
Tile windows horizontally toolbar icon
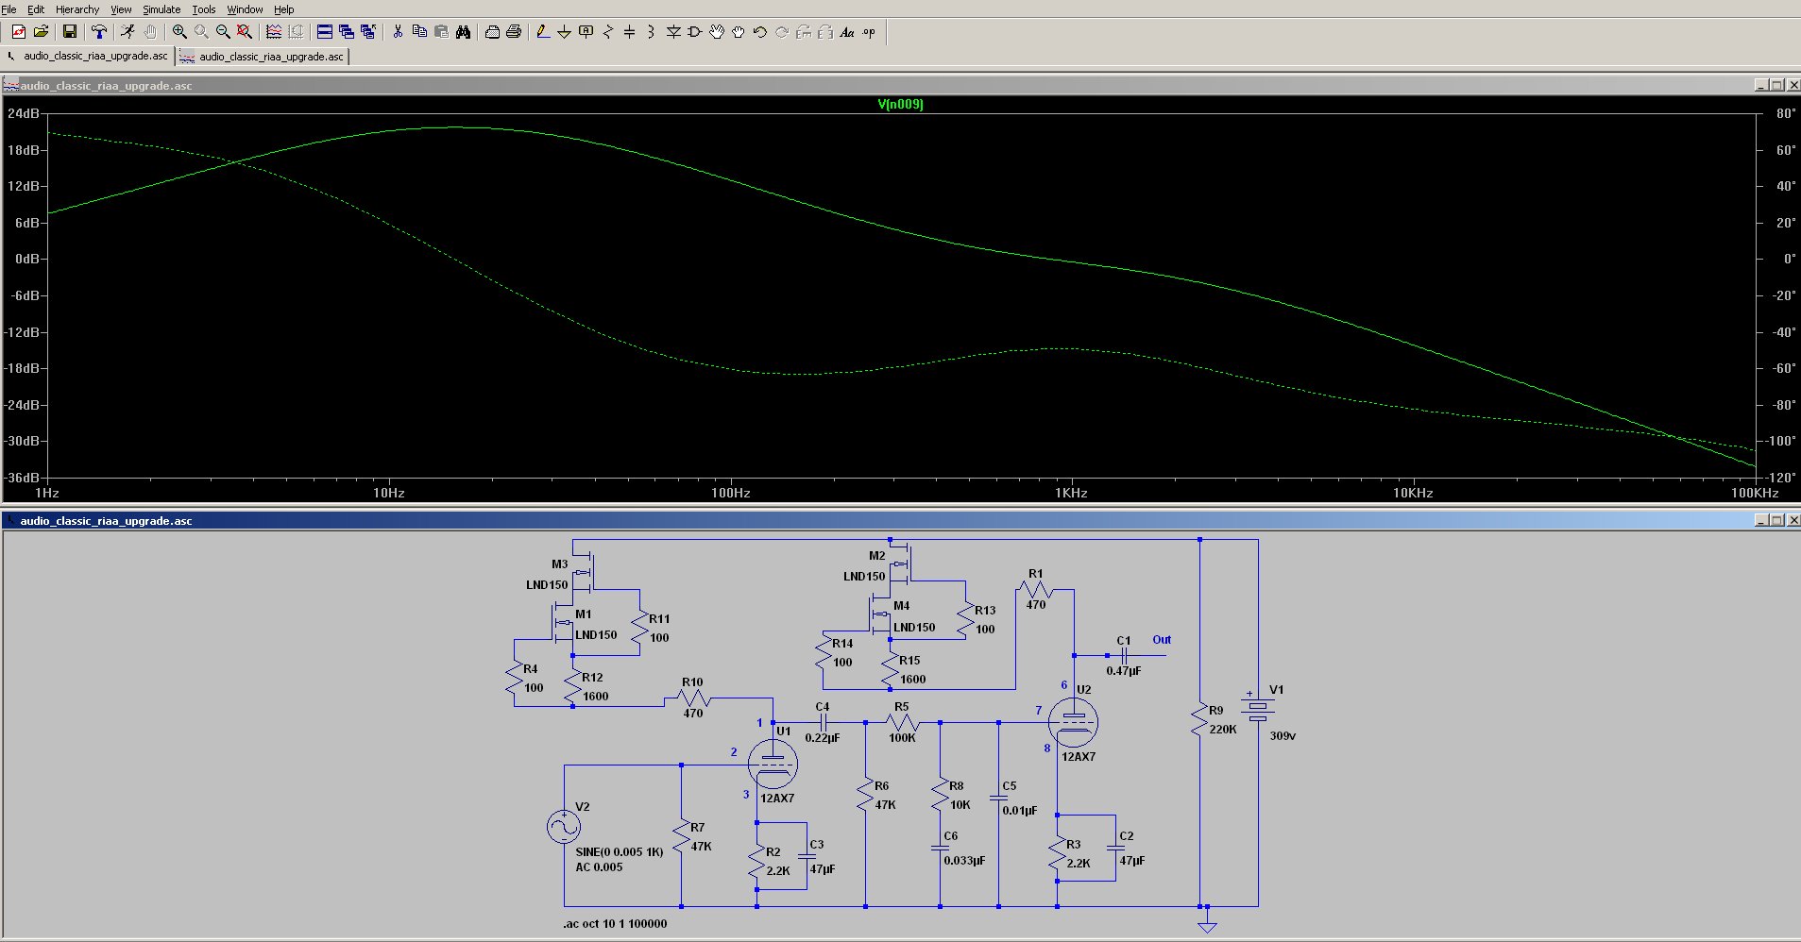tap(325, 32)
